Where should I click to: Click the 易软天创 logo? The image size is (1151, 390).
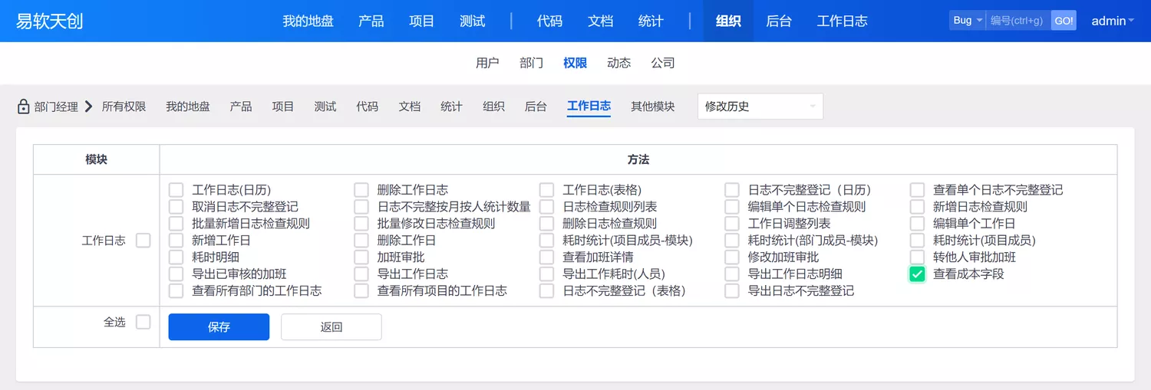tap(49, 21)
